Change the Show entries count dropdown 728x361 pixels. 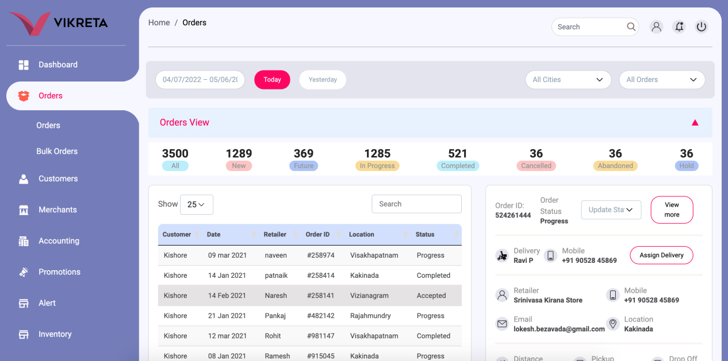(196, 204)
